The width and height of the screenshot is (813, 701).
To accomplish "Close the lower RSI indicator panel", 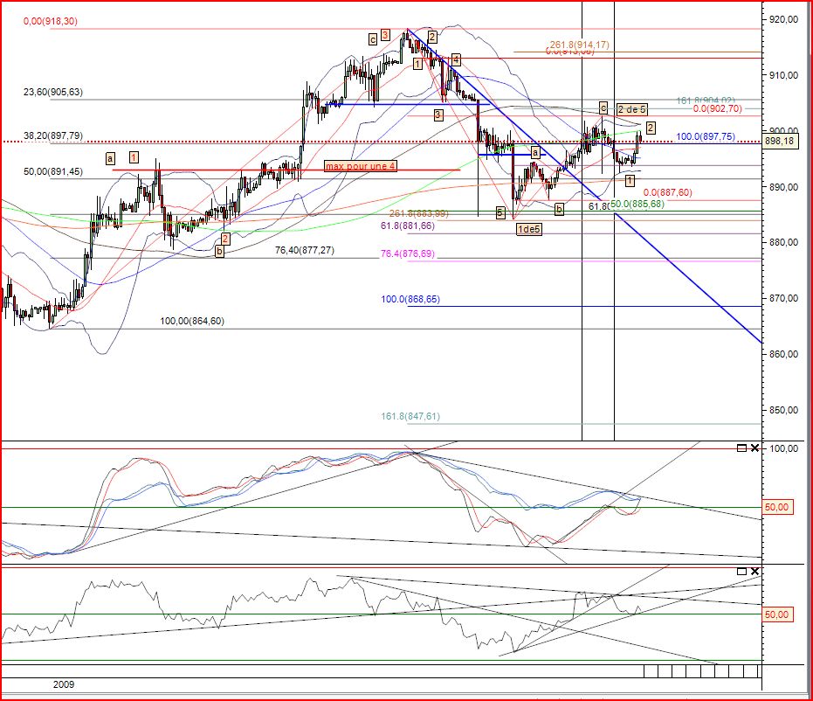I will (754, 572).
